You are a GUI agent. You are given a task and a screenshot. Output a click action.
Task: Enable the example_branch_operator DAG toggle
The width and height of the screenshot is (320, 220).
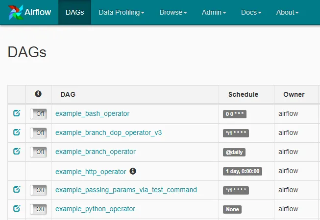pyautogui.click(x=38, y=152)
